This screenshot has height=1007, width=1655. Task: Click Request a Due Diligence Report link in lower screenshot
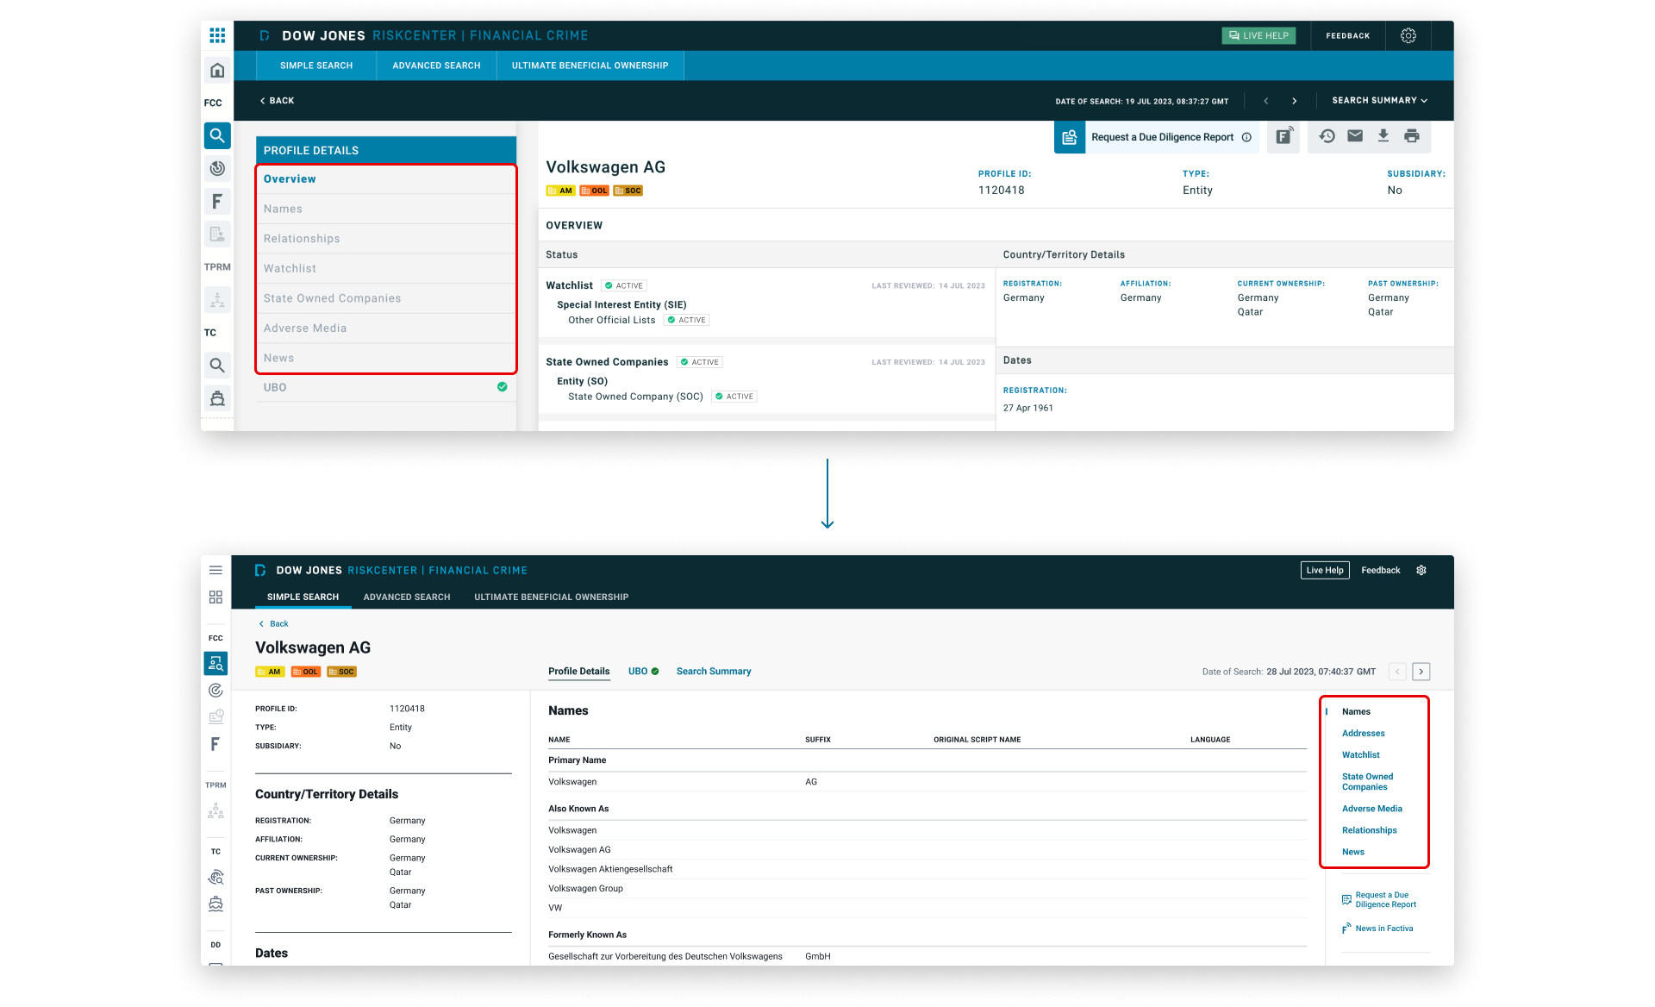click(1379, 900)
